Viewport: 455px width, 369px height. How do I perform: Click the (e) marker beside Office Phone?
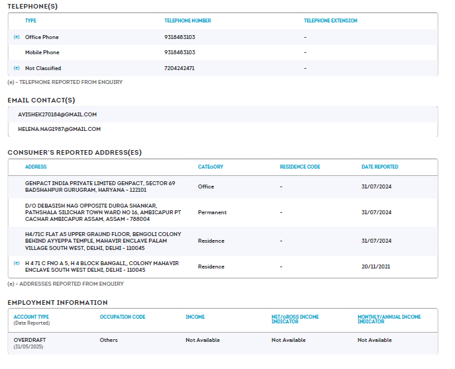[17, 37]
